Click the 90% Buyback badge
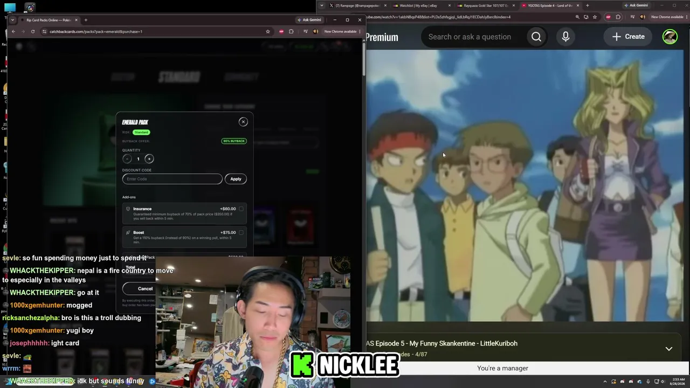This screenshot has height=388, width=690. point(234,141)
